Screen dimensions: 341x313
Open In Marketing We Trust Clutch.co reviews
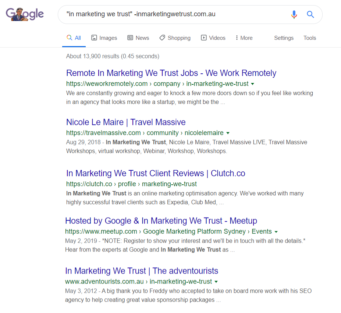[x=156, y=173]
